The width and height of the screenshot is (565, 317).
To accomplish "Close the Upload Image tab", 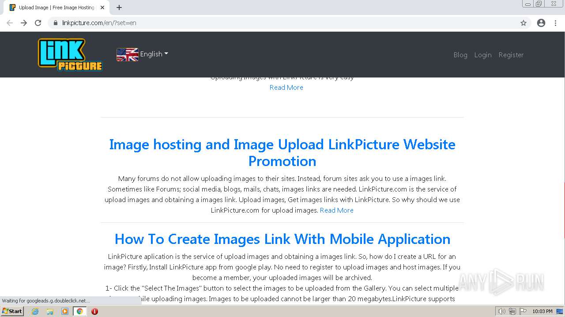I will click(102, 7).
